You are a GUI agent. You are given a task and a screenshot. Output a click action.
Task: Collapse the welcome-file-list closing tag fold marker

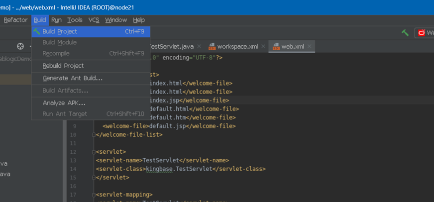coord(93,134)
